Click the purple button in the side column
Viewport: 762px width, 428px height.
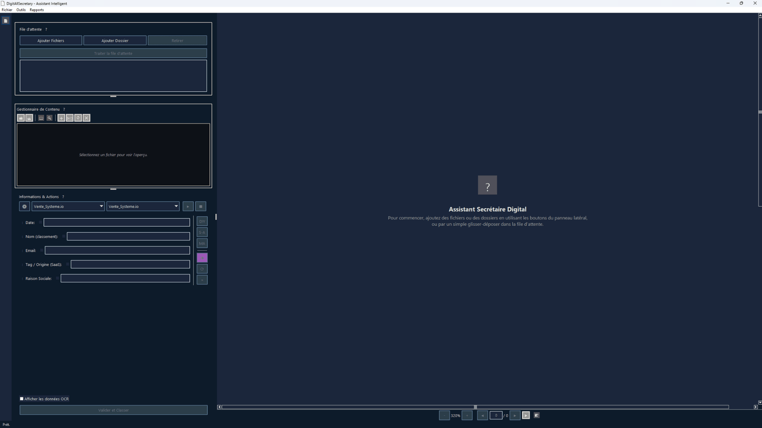pyautogui.click(x=202, y=258)
